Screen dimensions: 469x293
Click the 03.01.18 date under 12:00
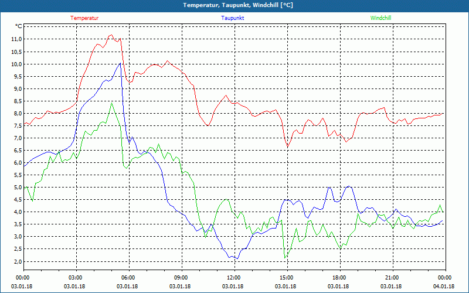point(233,287)
